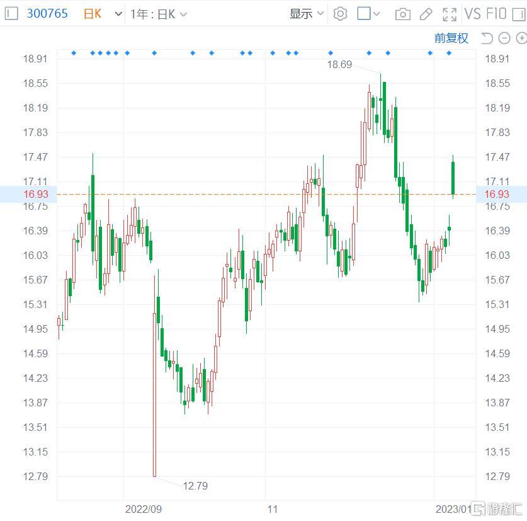Click the 15.31 left axis label
527x521 pixels.
[x=35, y=304]
